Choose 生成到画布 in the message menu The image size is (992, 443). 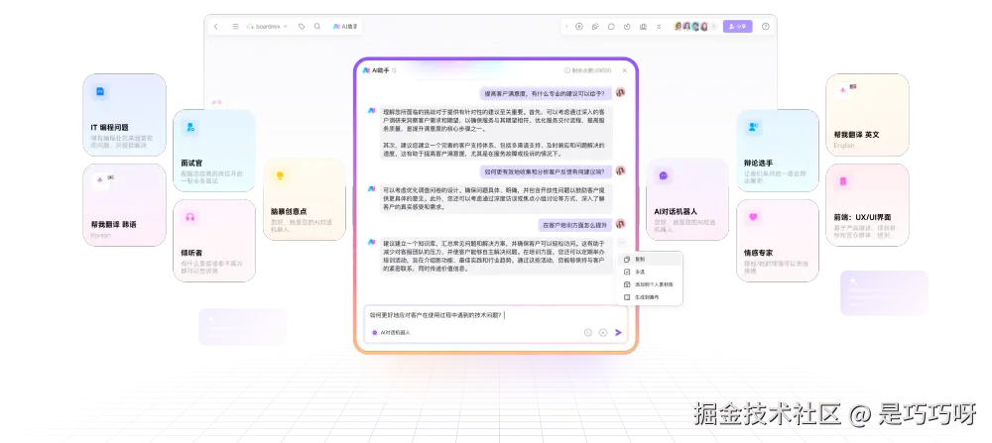(x=649, y=297)
